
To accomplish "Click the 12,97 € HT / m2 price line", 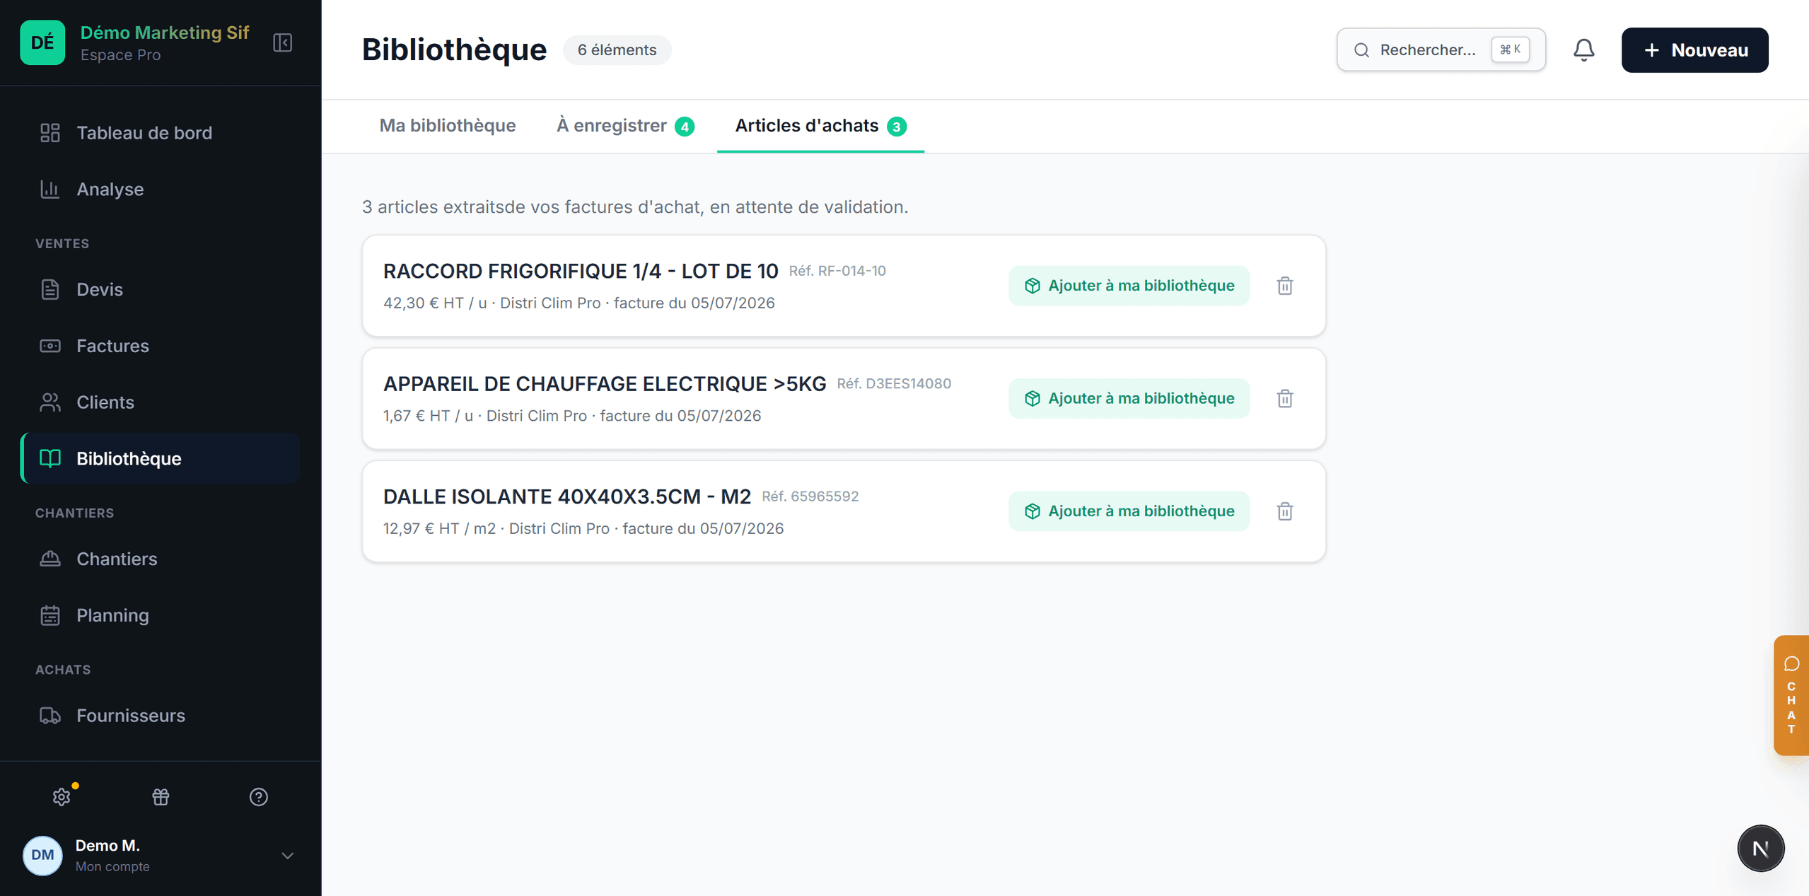I will coord(583,528).
